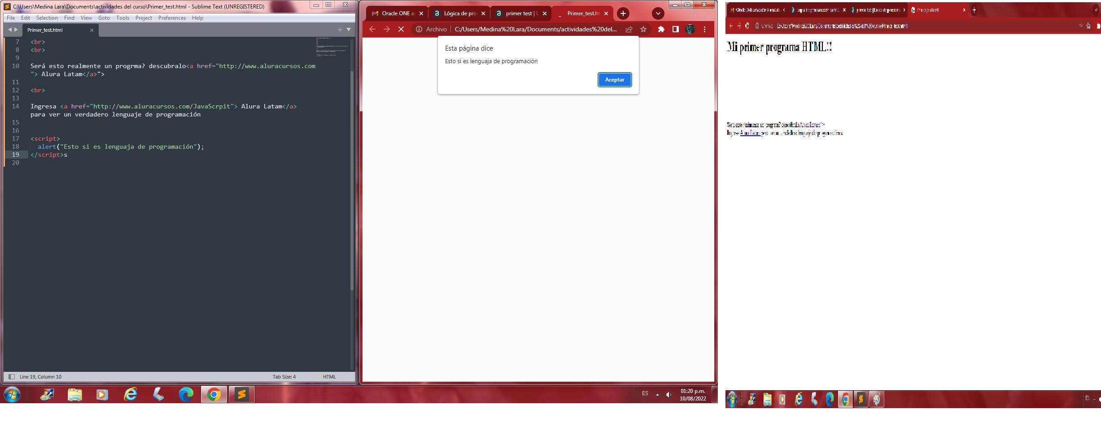Go to next tab with Sublime's right arrow
Viewport: 1101px width, 448px height.
pos(17,30)
